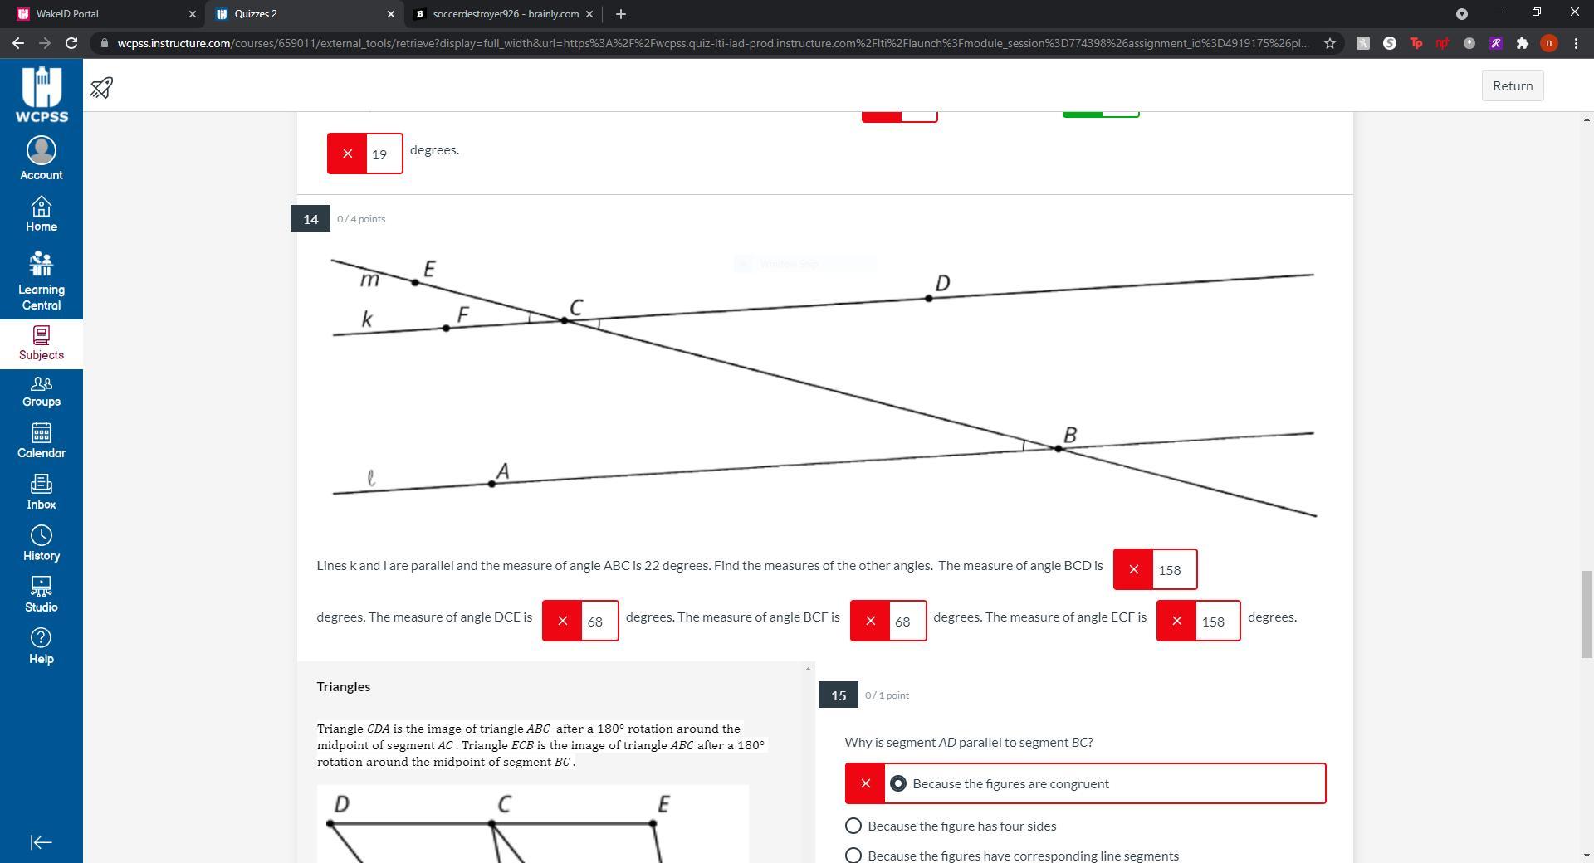Click the lines diagram for question 14
The image size is (1594, 863).
pos(824,387)
